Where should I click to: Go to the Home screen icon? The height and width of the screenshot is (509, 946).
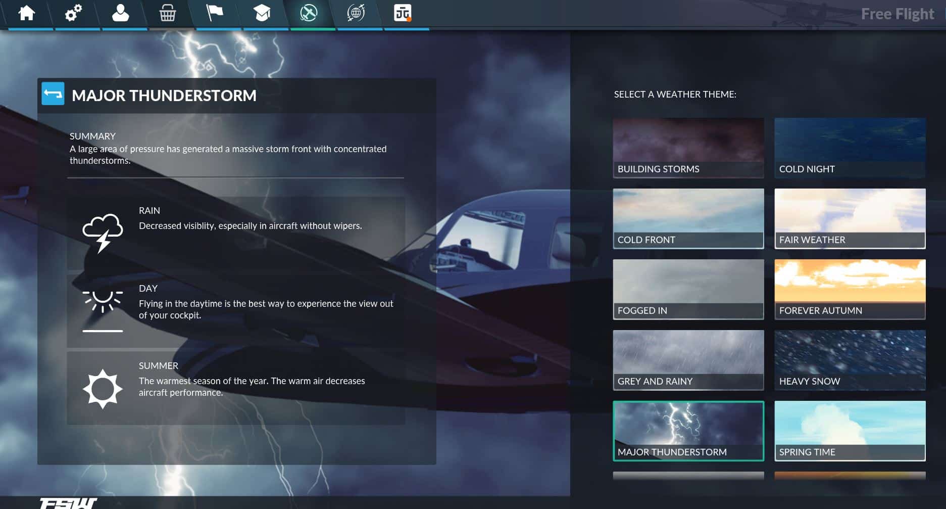click(x=27, y=13)
